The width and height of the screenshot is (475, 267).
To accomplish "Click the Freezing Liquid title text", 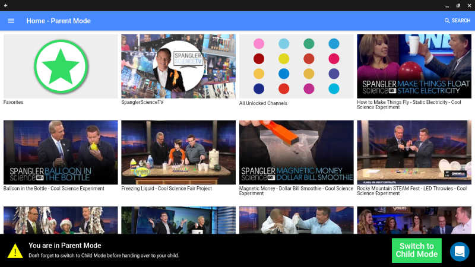I will pos(167,189).
